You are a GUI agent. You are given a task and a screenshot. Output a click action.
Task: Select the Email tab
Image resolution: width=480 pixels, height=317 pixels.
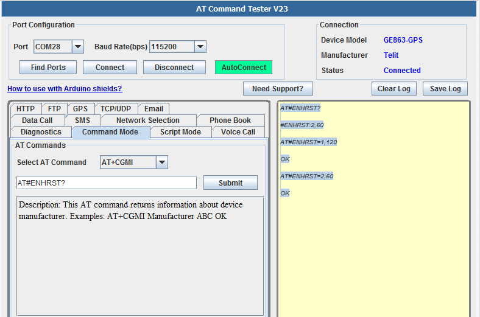click(x=154, y=109)
